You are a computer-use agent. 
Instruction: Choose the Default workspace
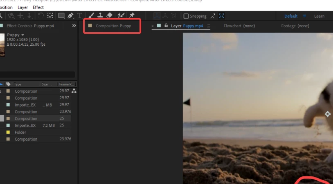tap(291, 16)
